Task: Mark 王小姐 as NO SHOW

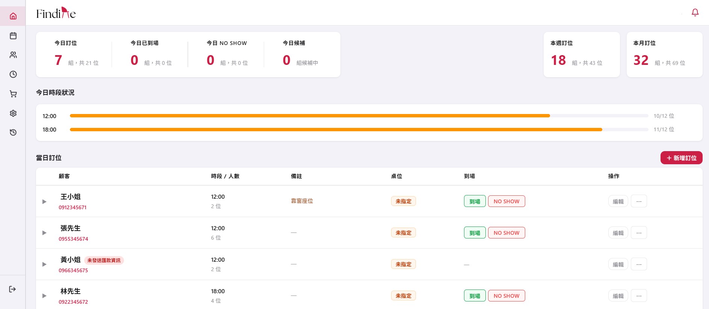Action: [506, 201]
